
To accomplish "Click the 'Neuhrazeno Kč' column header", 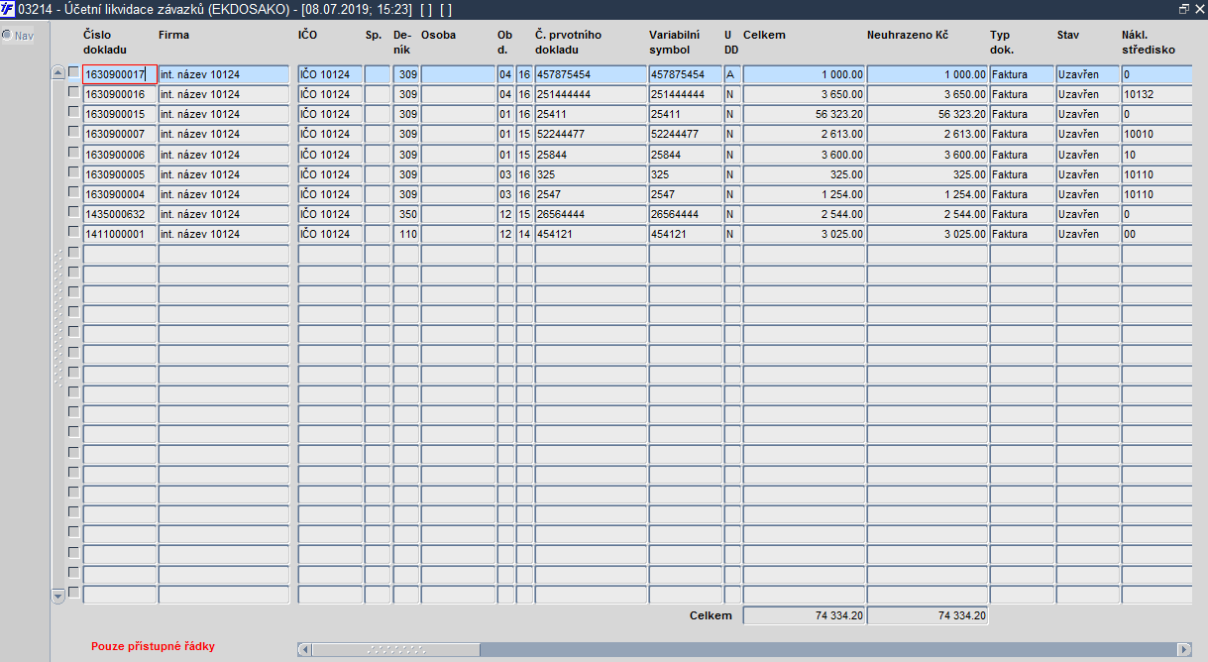I will pyautogui.click(x=908, y=35).
